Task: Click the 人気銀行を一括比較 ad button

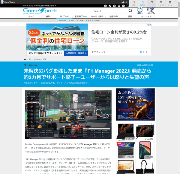Action: (76, 53)
